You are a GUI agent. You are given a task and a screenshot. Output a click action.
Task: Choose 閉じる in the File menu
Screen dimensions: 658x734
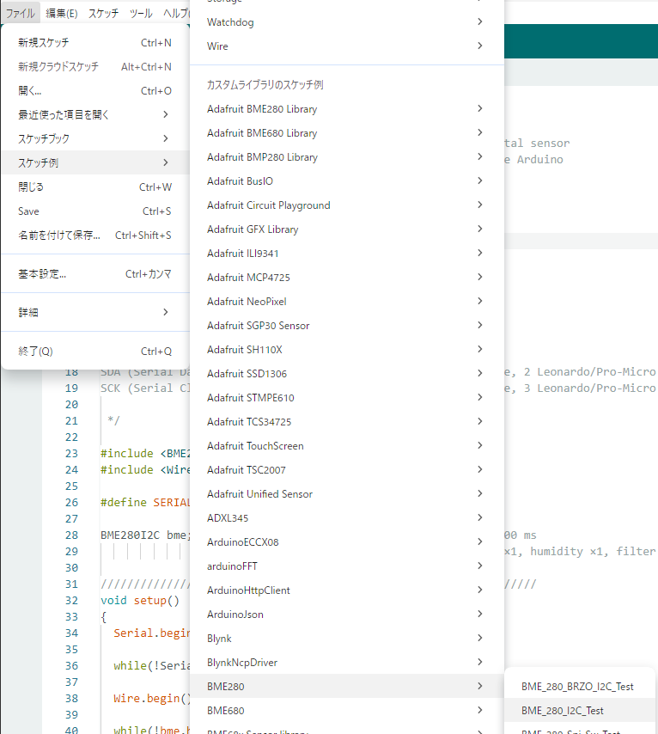pos(31,187)
